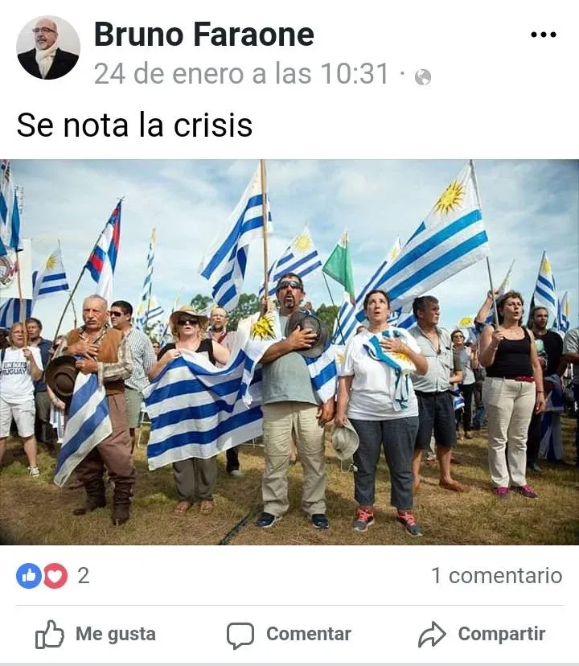Image resolution: width=579 pixels, height=666 pixels.
Task: Open the flag rally photo
Action: (x=289, y=352)
